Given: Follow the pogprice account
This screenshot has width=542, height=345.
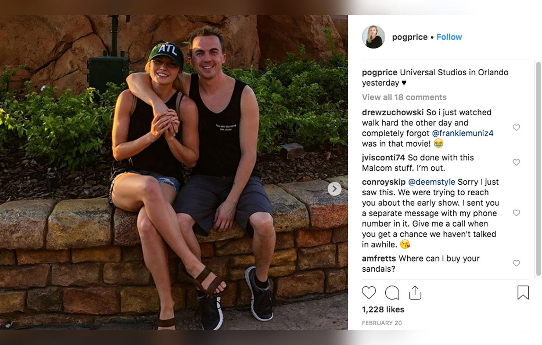Looking at the screenshot, I should [449, 37].
